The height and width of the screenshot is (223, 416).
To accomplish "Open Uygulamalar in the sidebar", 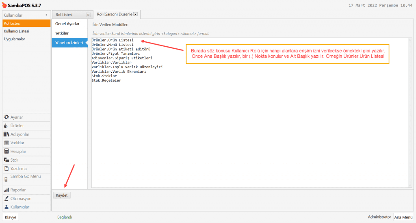I will tap(26, 39).
